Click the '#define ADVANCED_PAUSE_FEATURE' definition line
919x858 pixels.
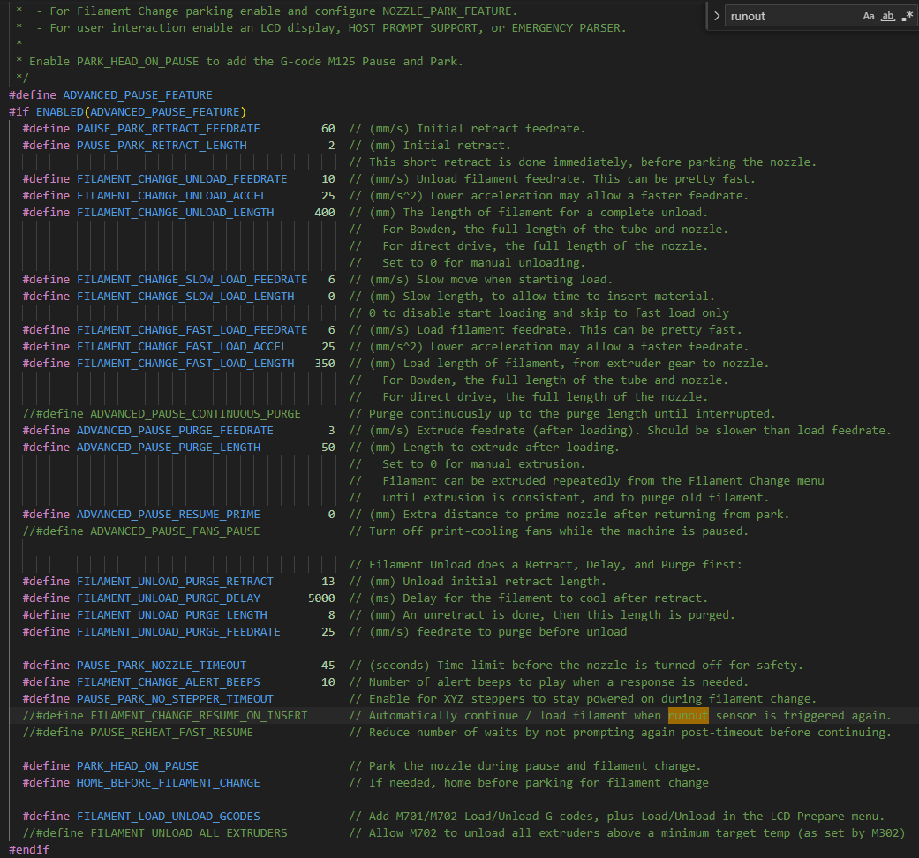(x=110, y=95)
